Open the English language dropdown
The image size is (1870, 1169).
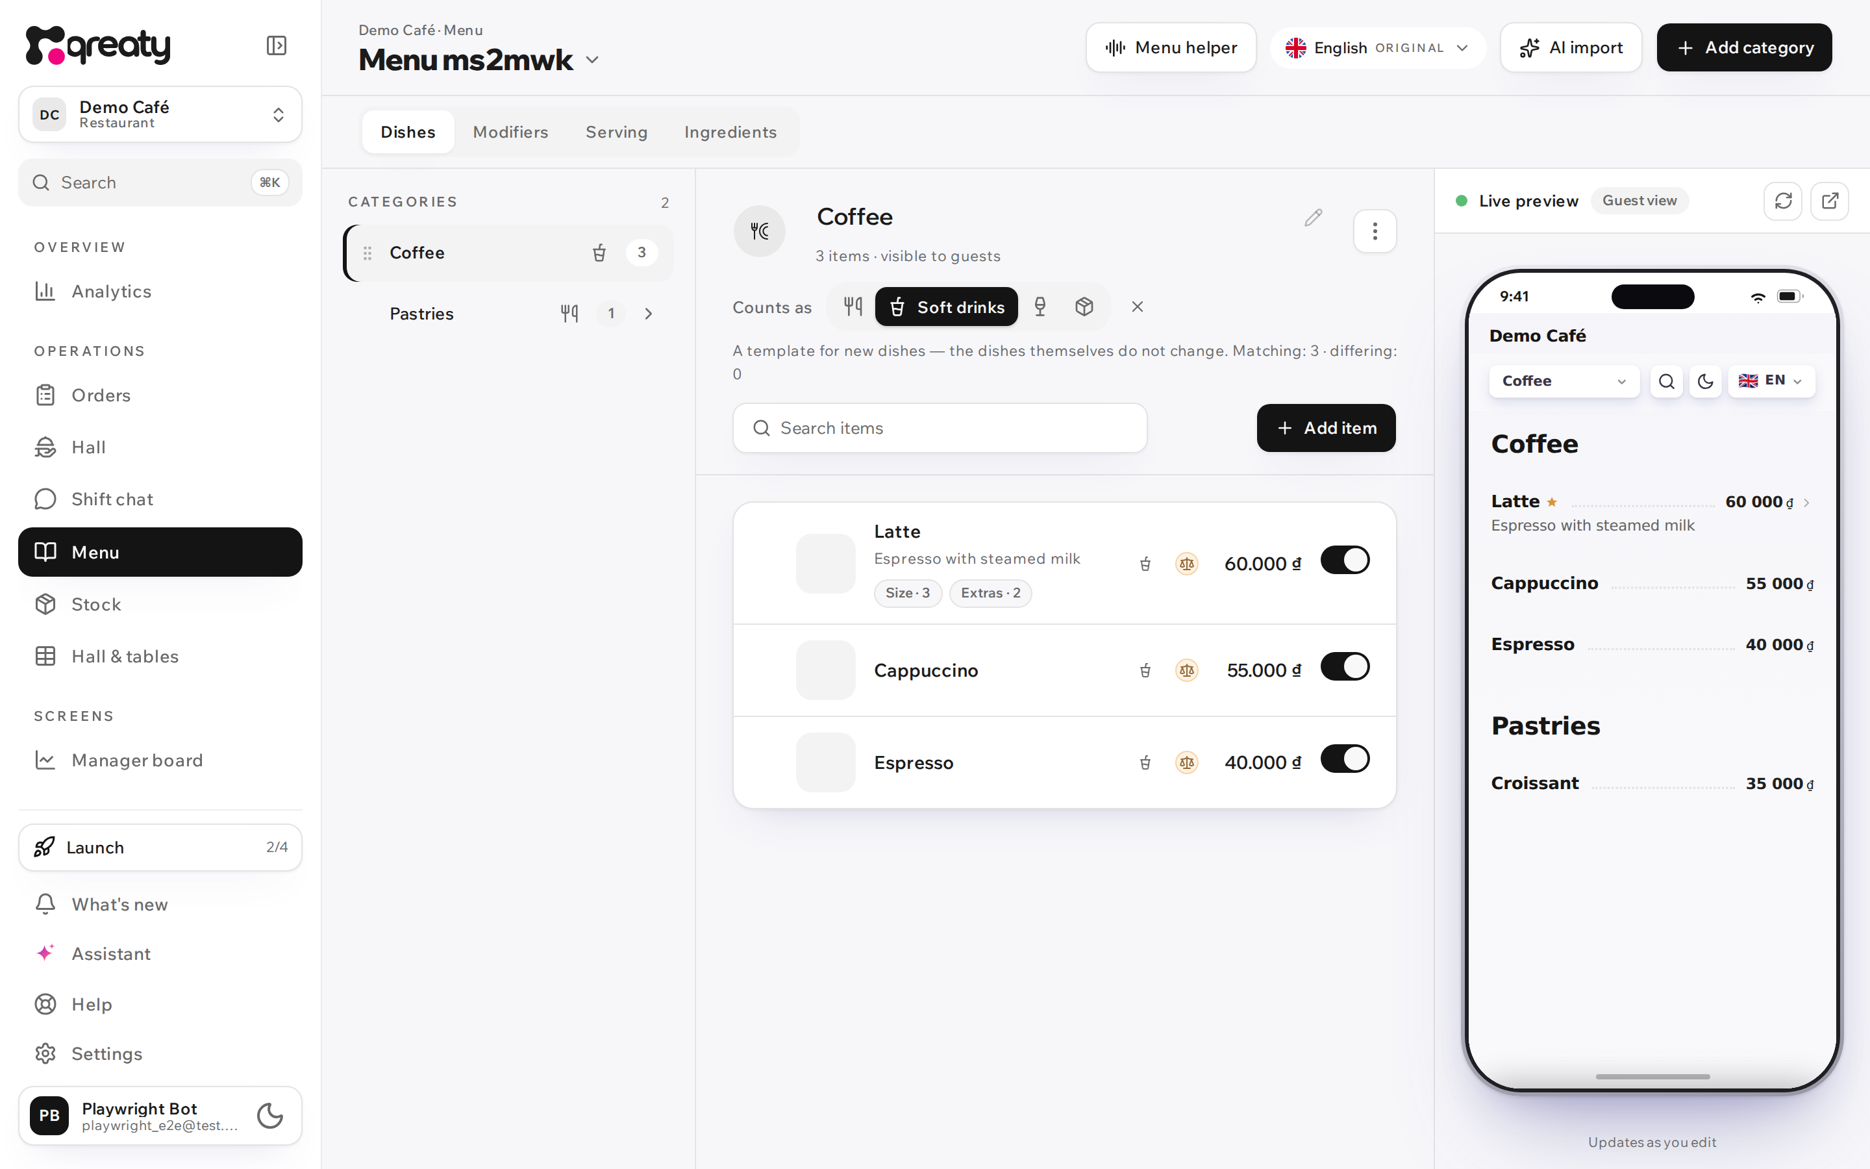pyautogui.click(x=1378, y=48)
